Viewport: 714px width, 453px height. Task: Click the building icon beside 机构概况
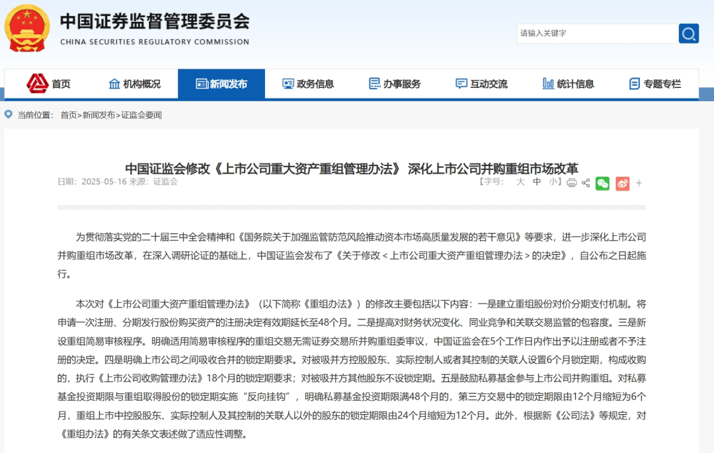(x=114, y=84)
